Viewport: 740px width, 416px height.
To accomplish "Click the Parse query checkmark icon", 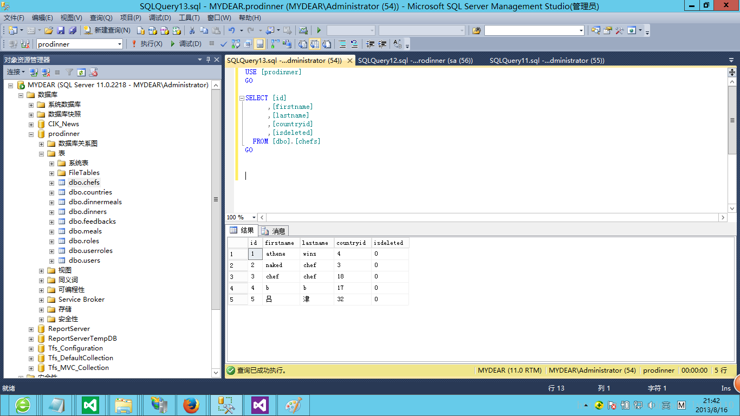I will 224,44.
